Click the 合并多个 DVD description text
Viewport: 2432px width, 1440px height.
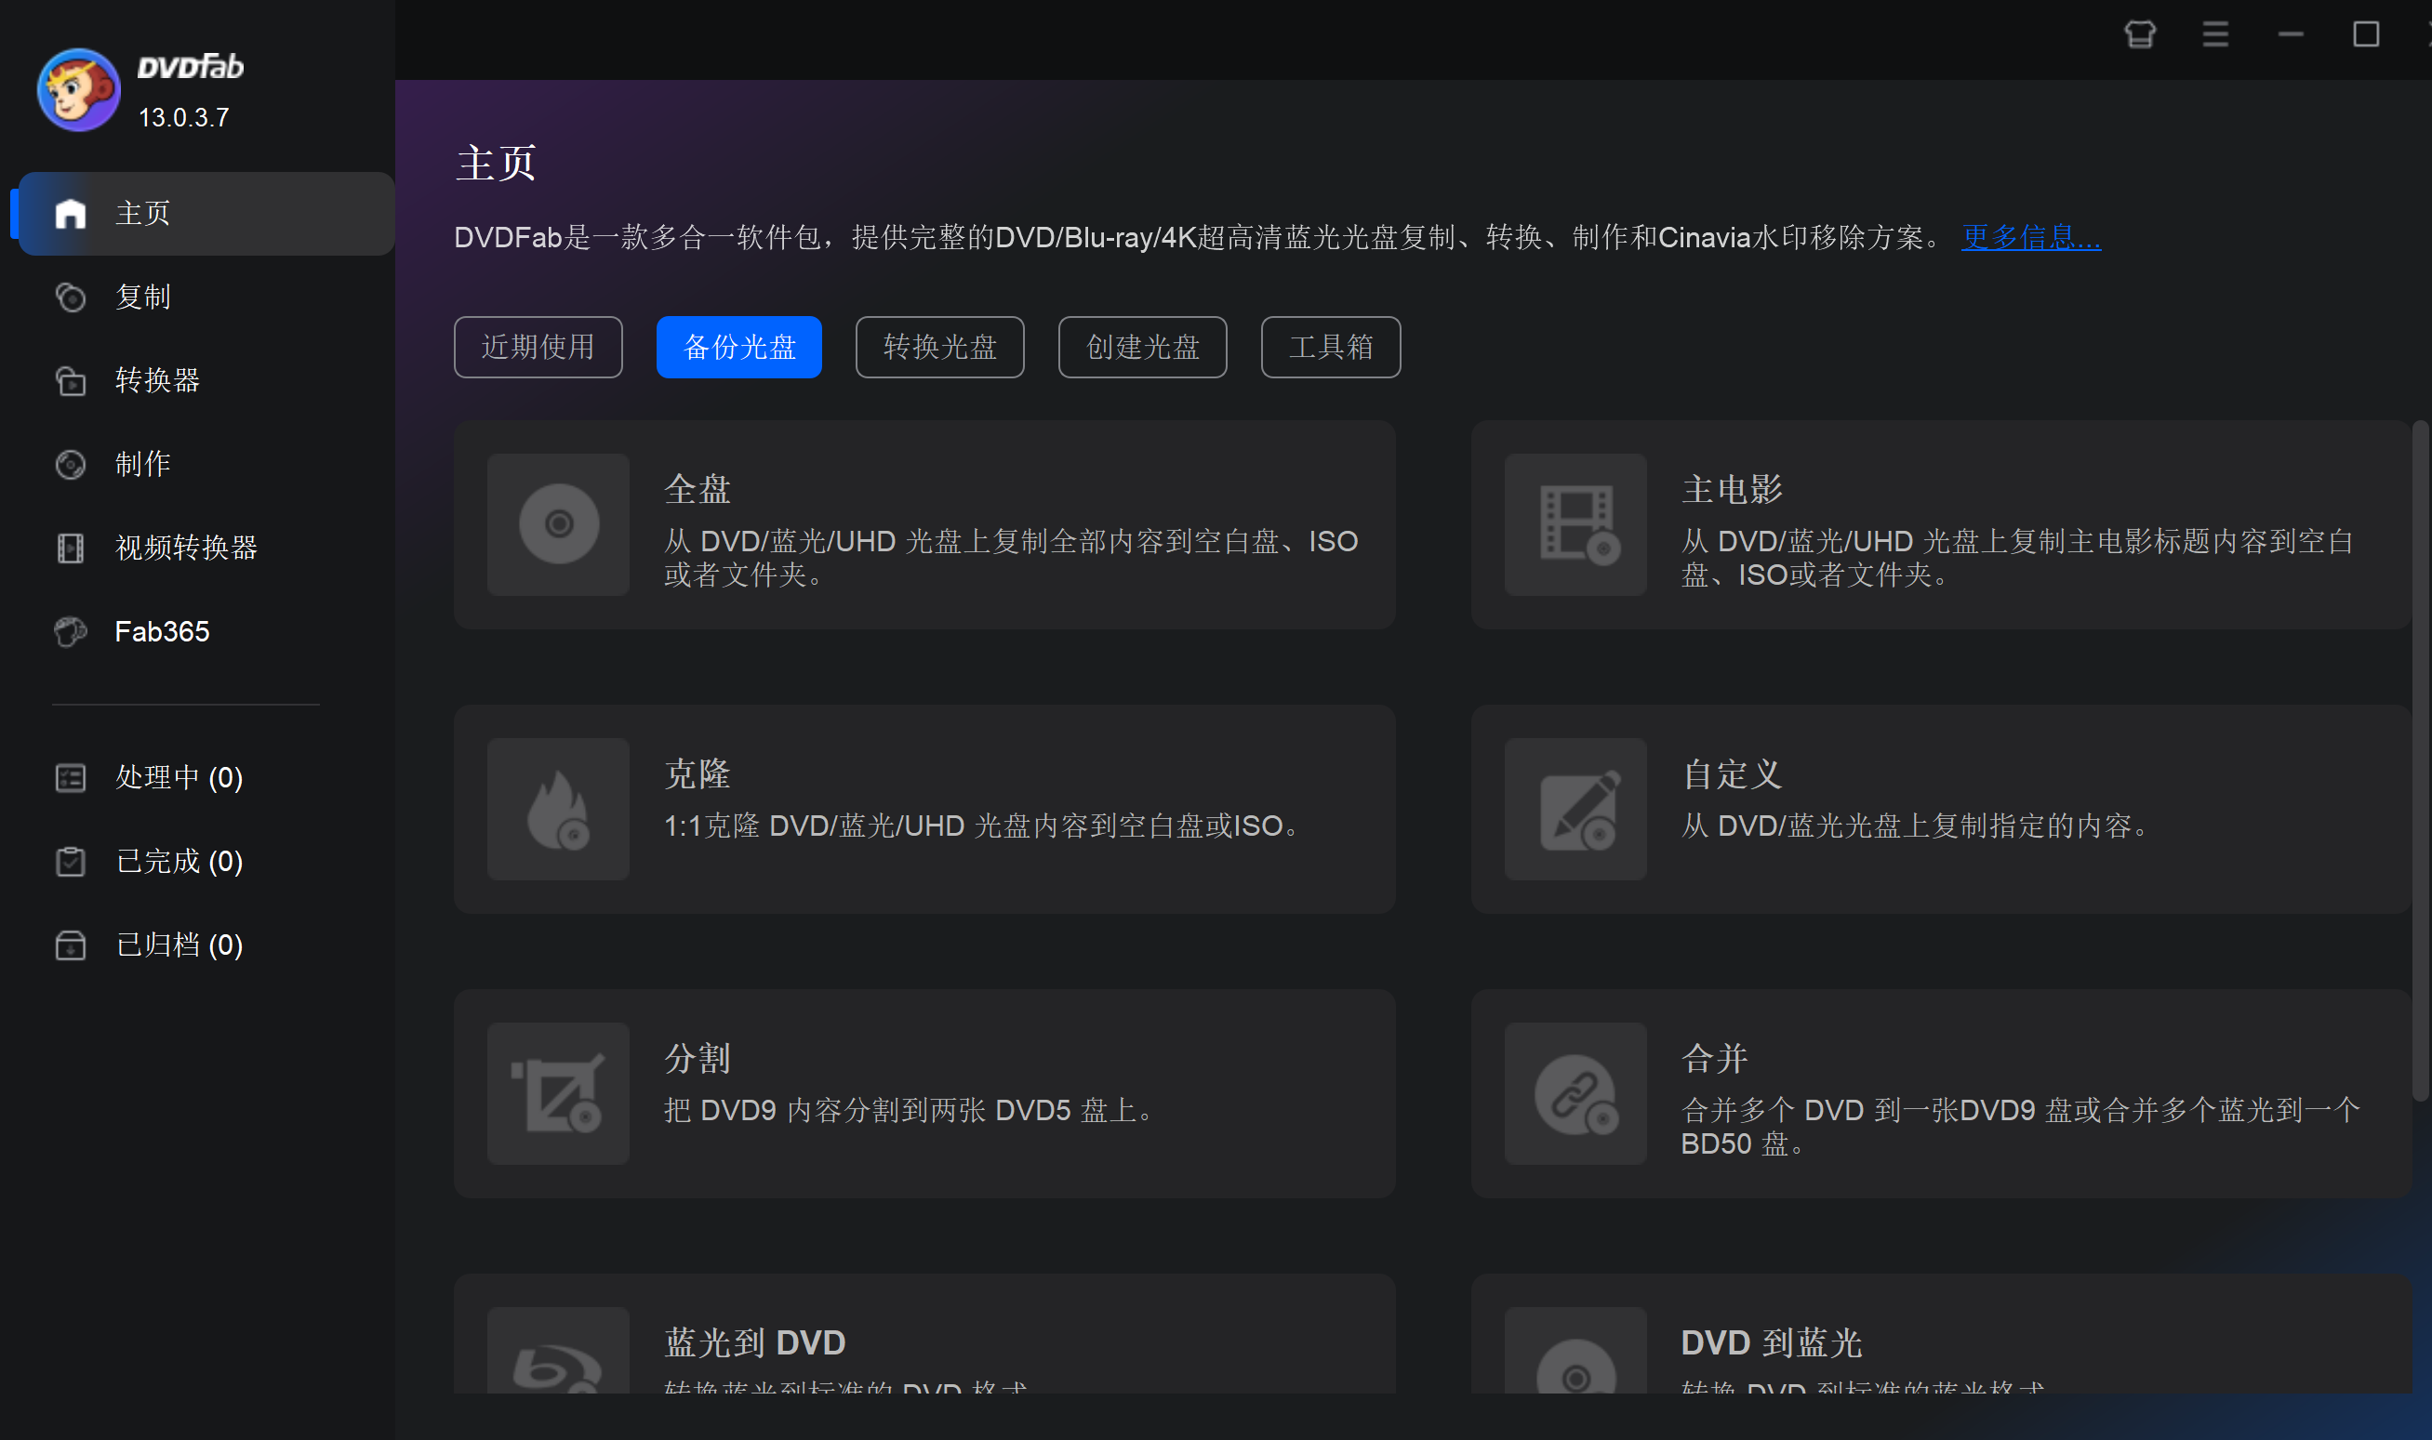(x=2020, y=1127)
